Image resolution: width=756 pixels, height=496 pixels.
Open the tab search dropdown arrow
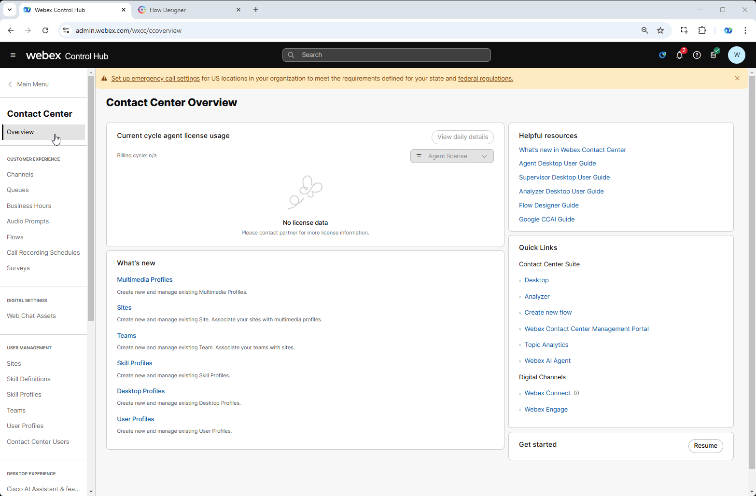9,10
